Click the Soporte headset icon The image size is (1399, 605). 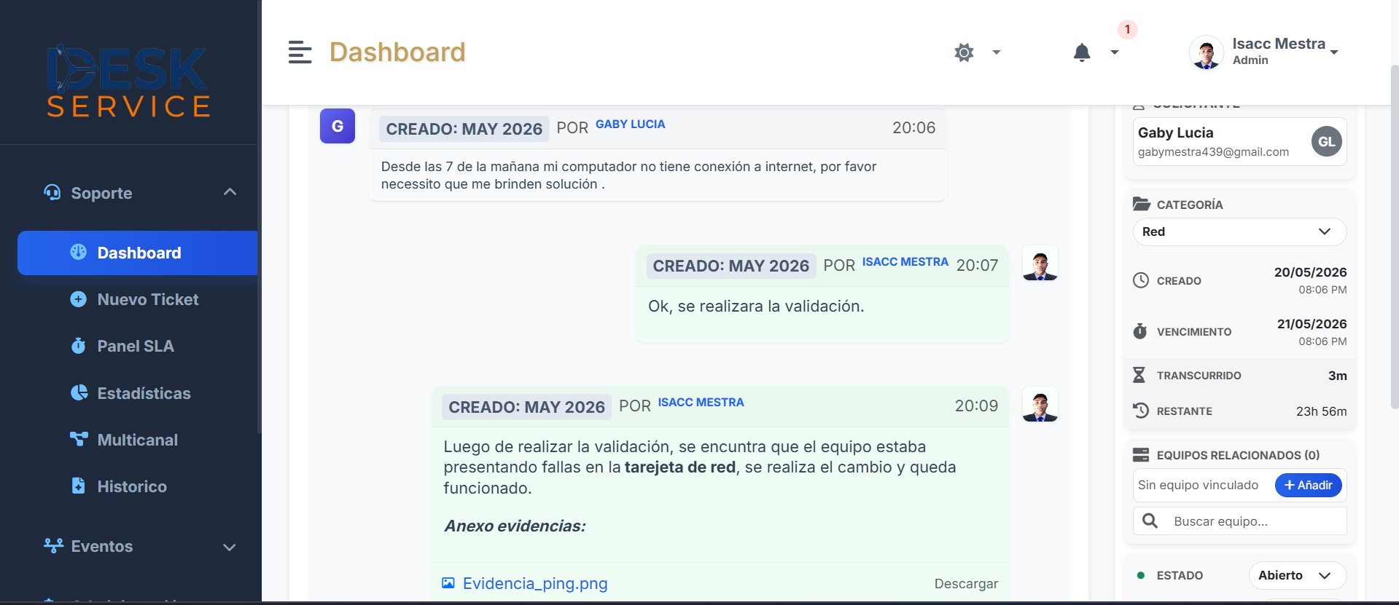52,192
